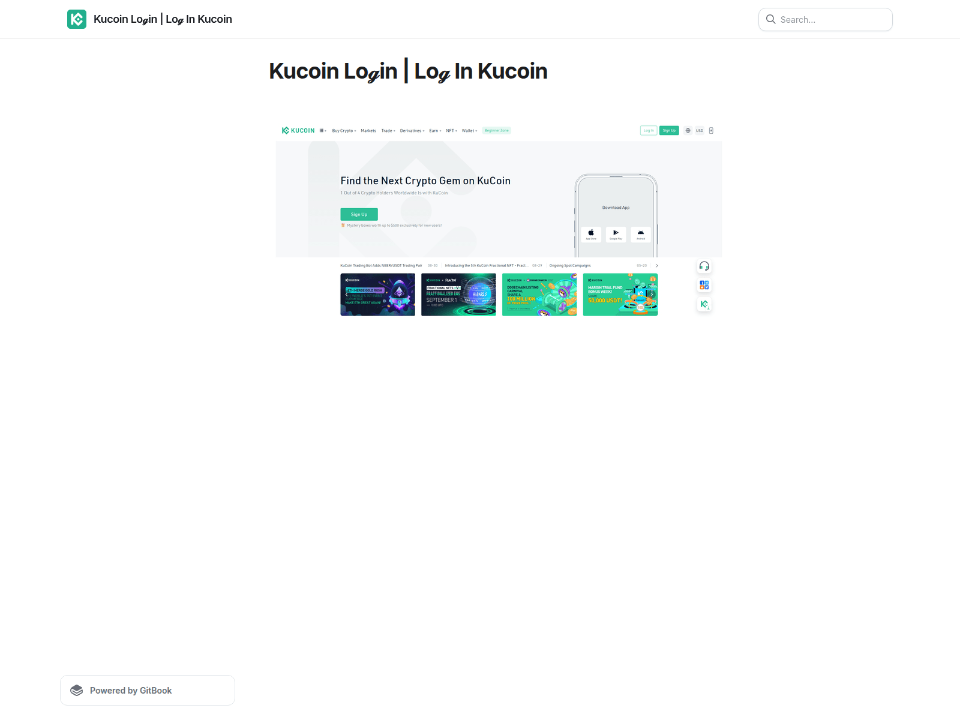The width and height of the screenshot is (960, 720).
Task: Focus the Search input field
Action: 826,19
